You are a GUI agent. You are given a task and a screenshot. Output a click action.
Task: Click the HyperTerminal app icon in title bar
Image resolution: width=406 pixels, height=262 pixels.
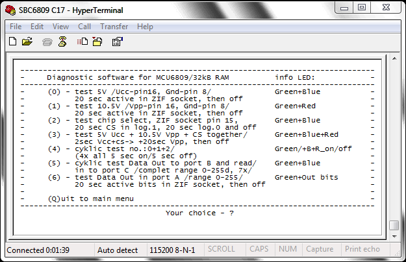[x=10, y=10]
